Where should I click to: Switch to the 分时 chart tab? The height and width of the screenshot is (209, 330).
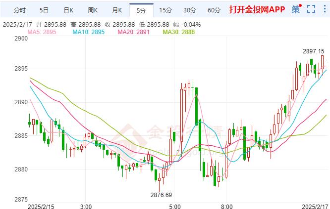tap(20, 10)
